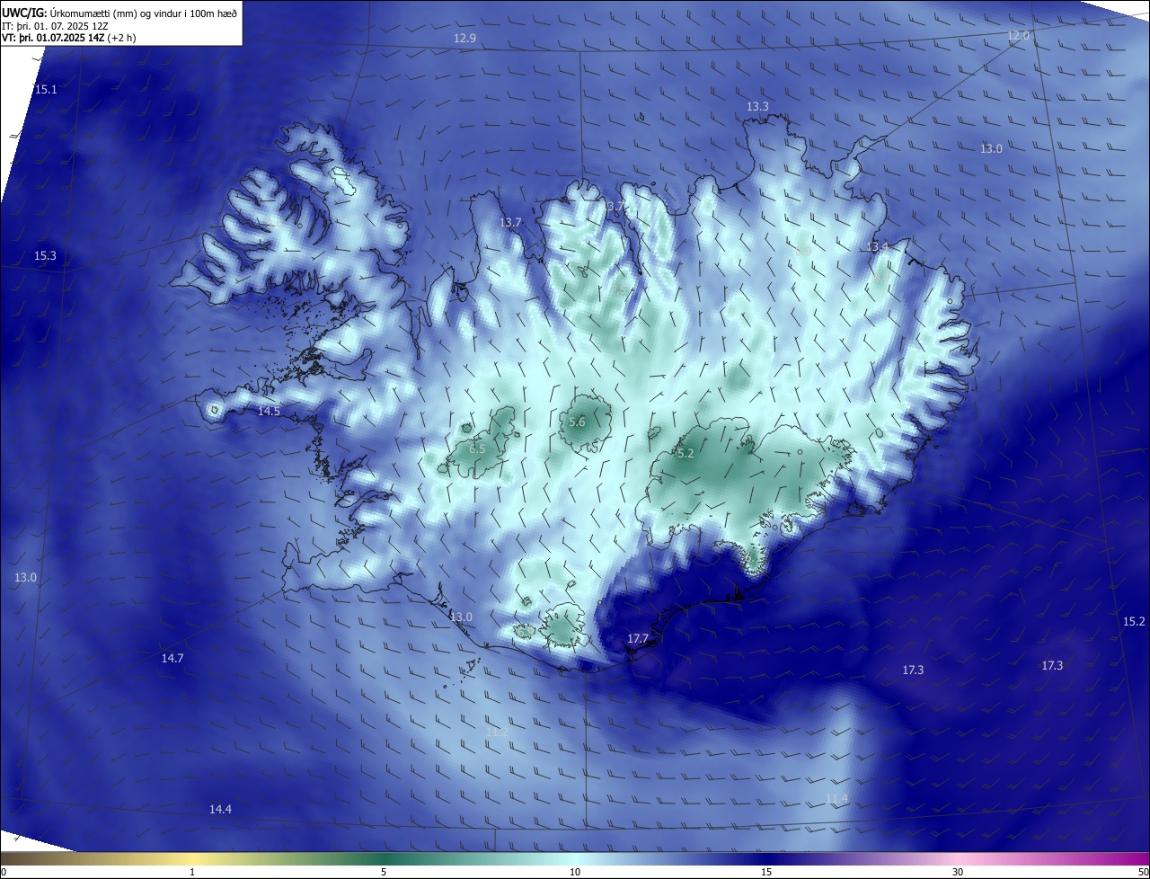Click the 14.7 value label on the map

pos(172,659)
